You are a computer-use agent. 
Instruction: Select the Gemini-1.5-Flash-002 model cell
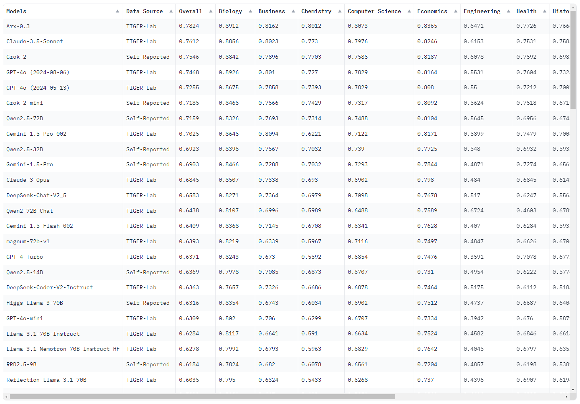[x=63, y=226]
